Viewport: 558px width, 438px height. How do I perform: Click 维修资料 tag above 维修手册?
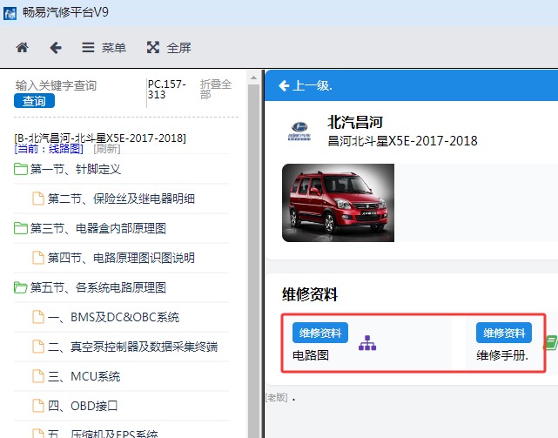pyautogui.click(x=504, y=333)
